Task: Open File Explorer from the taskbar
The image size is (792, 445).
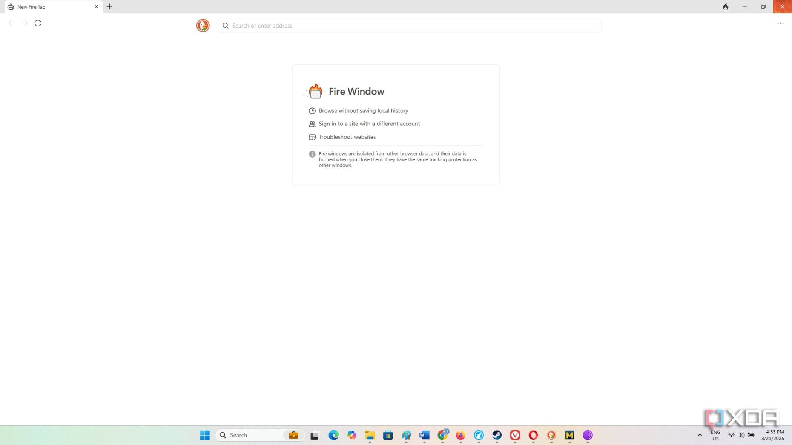Action: (370, 435)
